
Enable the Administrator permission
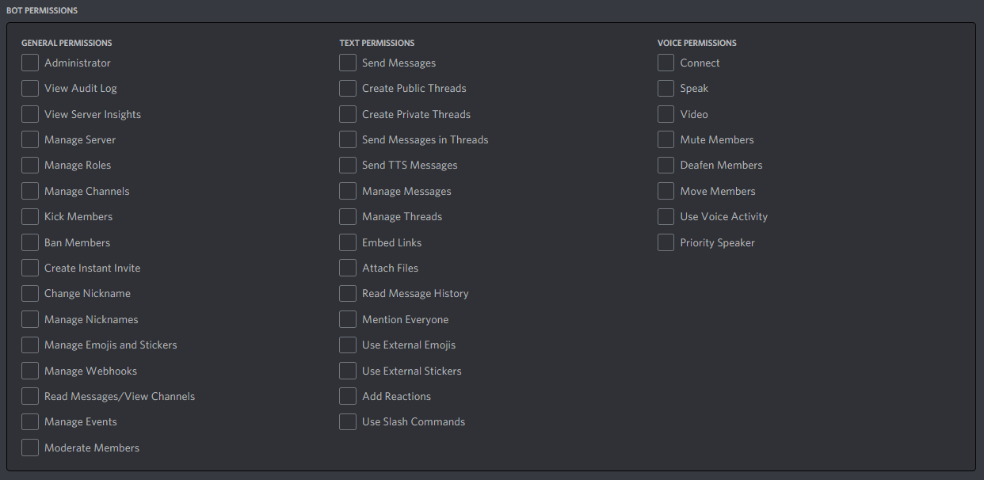(x=29, y=63)
